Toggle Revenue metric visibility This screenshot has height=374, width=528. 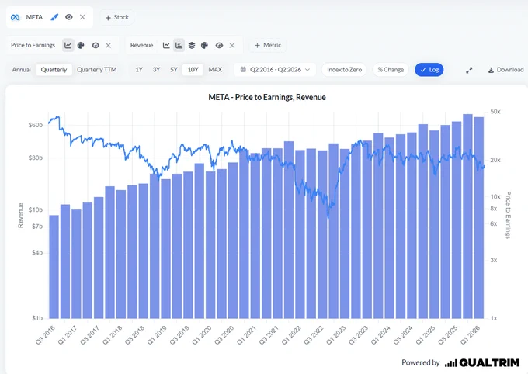point(219,45)
